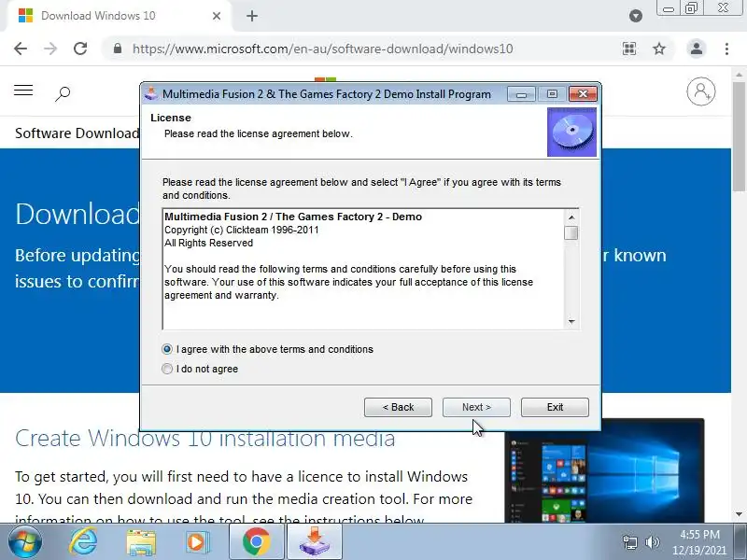Go back with the '< Back' button
Viewport: 747px width, 560px height.
tap(398, 407)
